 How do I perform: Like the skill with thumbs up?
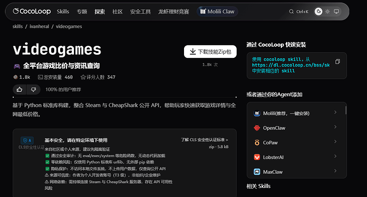20,89
